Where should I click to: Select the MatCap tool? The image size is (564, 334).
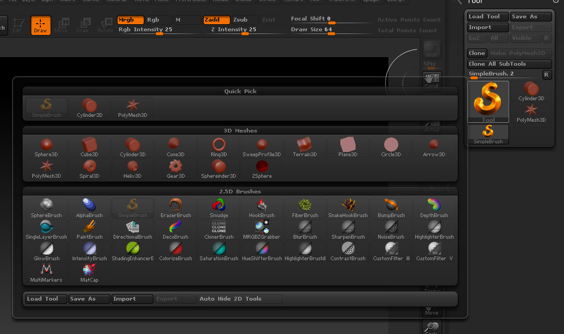coord(89,273)
